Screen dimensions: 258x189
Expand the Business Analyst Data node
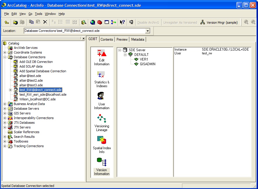pos(5,104)
